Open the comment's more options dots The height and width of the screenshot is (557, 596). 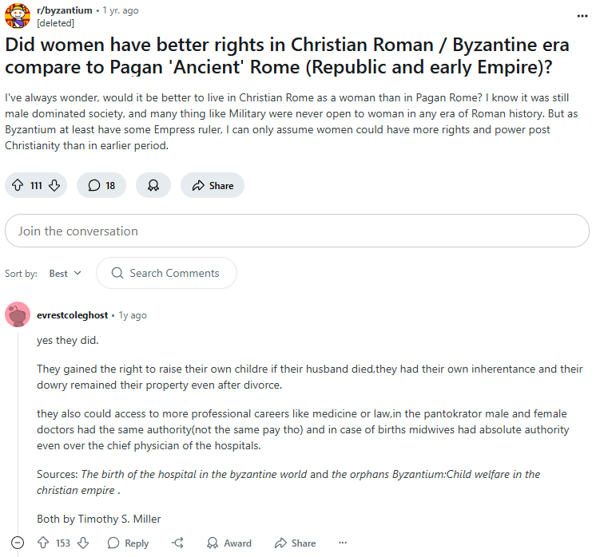[x=343, y=543]
